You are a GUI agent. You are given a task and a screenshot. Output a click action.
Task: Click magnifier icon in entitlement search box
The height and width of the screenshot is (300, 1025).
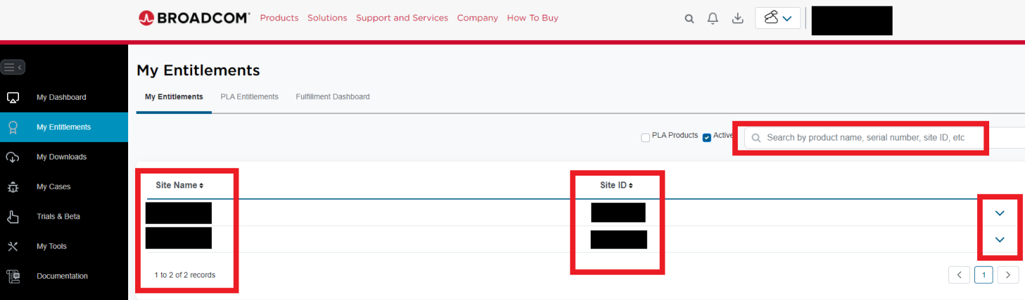[757, 138]
